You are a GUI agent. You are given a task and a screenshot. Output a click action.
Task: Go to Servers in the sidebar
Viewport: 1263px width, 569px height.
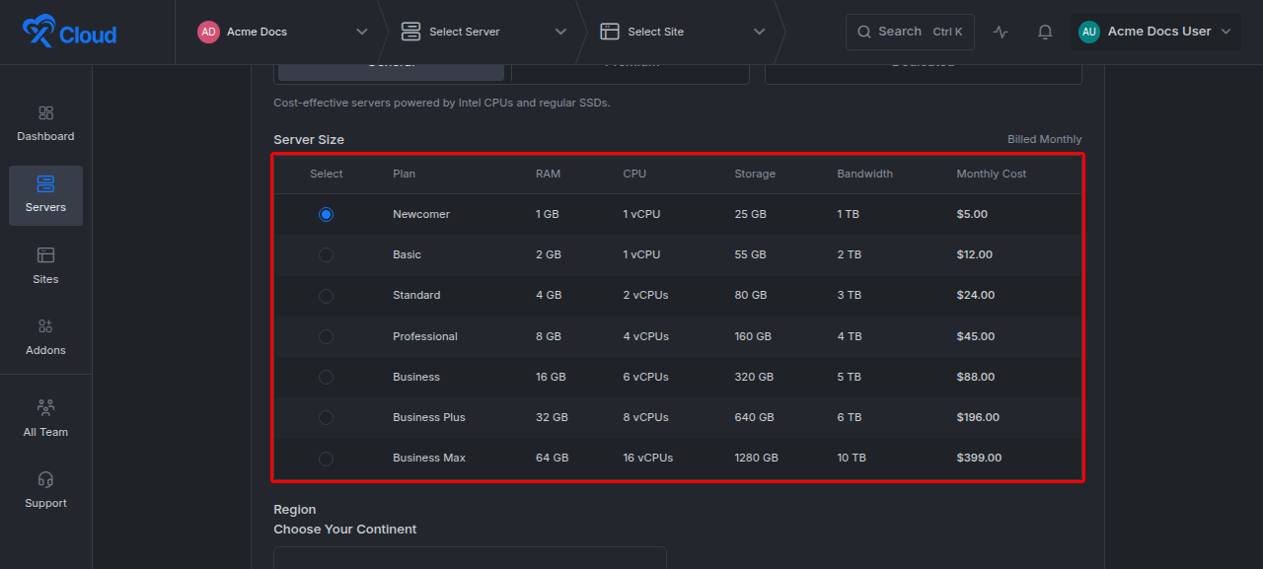(x=45, y=195)
